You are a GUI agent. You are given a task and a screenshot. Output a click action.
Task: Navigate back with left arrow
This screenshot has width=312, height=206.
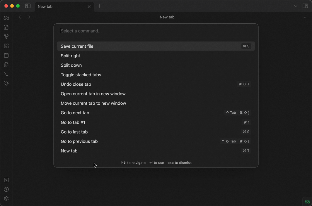coord(21,17)
